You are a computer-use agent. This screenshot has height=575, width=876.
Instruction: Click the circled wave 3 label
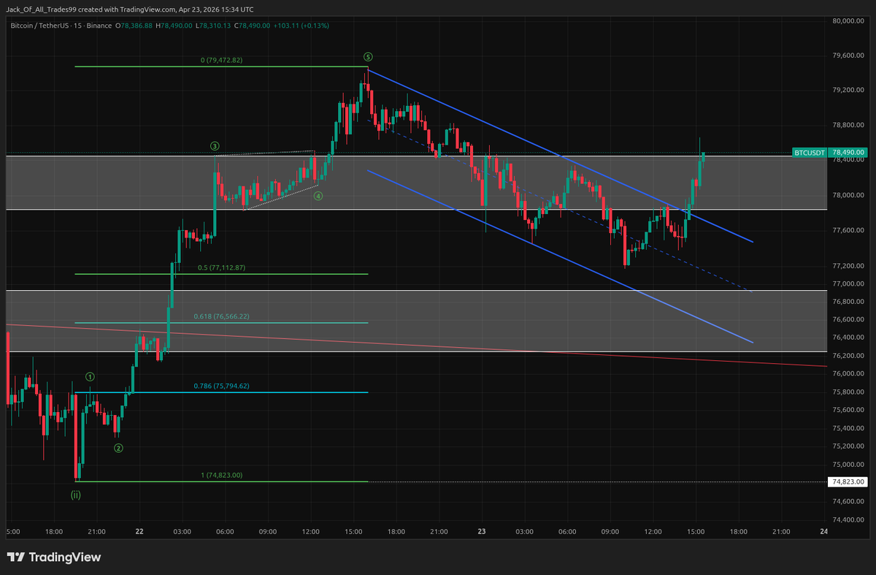215,146
